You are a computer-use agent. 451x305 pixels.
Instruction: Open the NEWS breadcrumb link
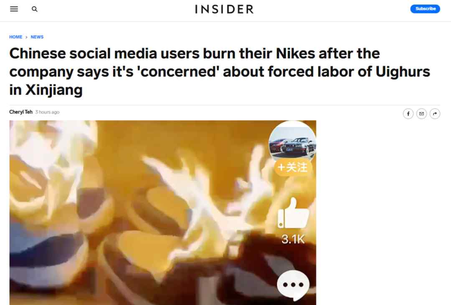pos(37,37)
